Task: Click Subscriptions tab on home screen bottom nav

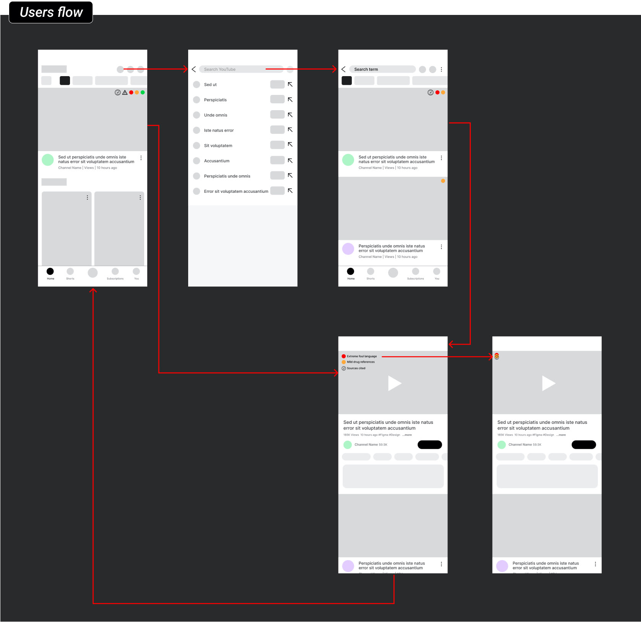Action: point(115,274)
